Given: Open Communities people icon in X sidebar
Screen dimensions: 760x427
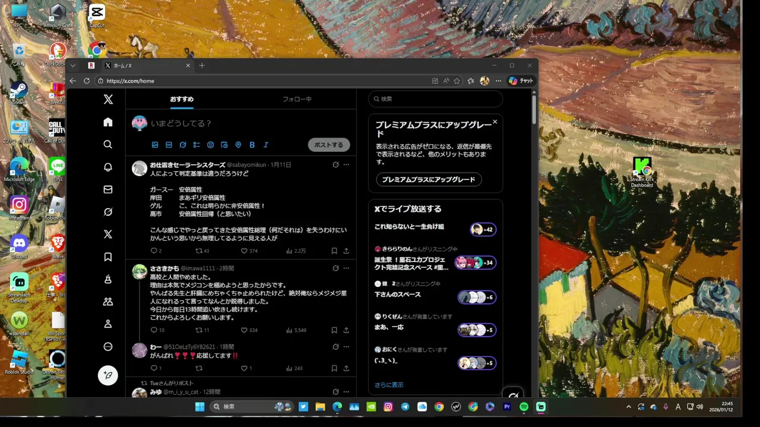Looking at the screenshot, I should click(108, 302).
